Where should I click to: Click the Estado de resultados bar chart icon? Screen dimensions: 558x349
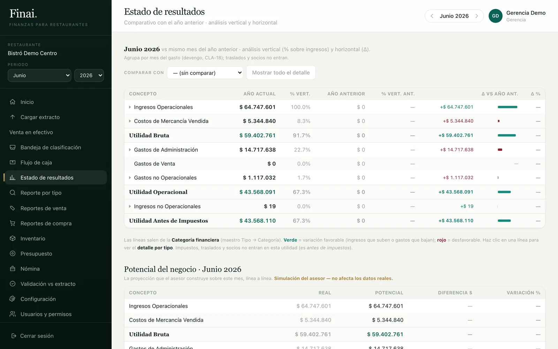pyautogui.click(x=13, y=178)
